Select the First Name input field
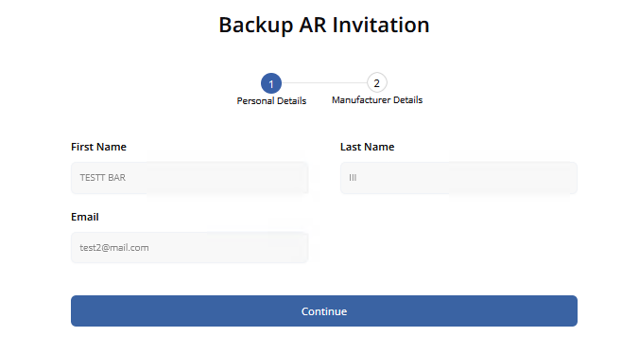This screenshot has height=354, width=622. point(190,178)
